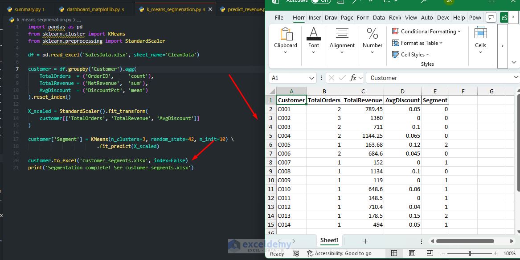Switch to the Insert ribbon tab
The height and width of the screenshot is (260, 520).
click(x=315, y=17)
